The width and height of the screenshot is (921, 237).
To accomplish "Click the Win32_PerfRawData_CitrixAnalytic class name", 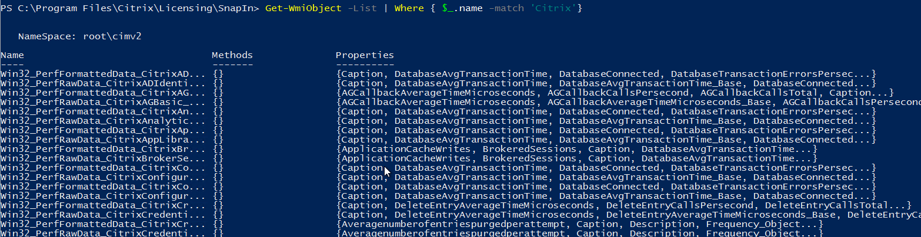I will [x=103, y=121].
